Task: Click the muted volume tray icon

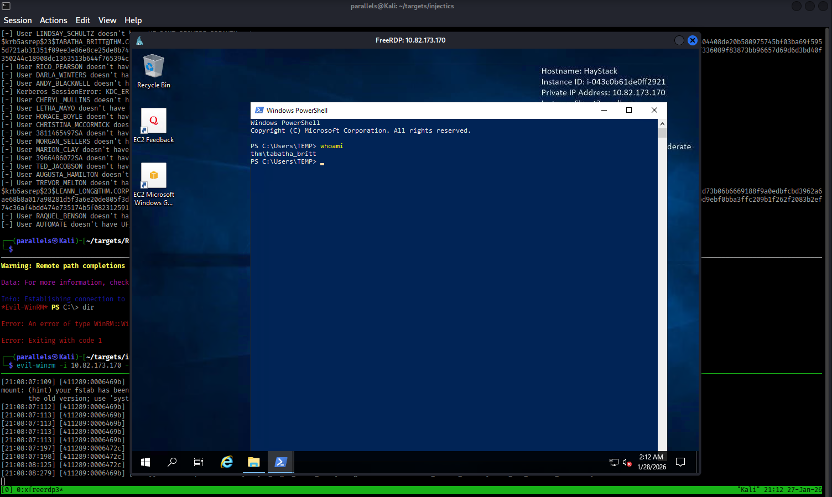Action: pyautogui.click(x=627, y=463)
